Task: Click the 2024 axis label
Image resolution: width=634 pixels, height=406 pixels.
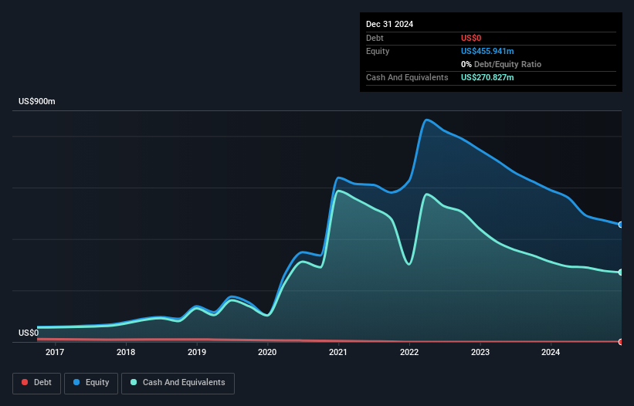Action: tap(551, 352)
